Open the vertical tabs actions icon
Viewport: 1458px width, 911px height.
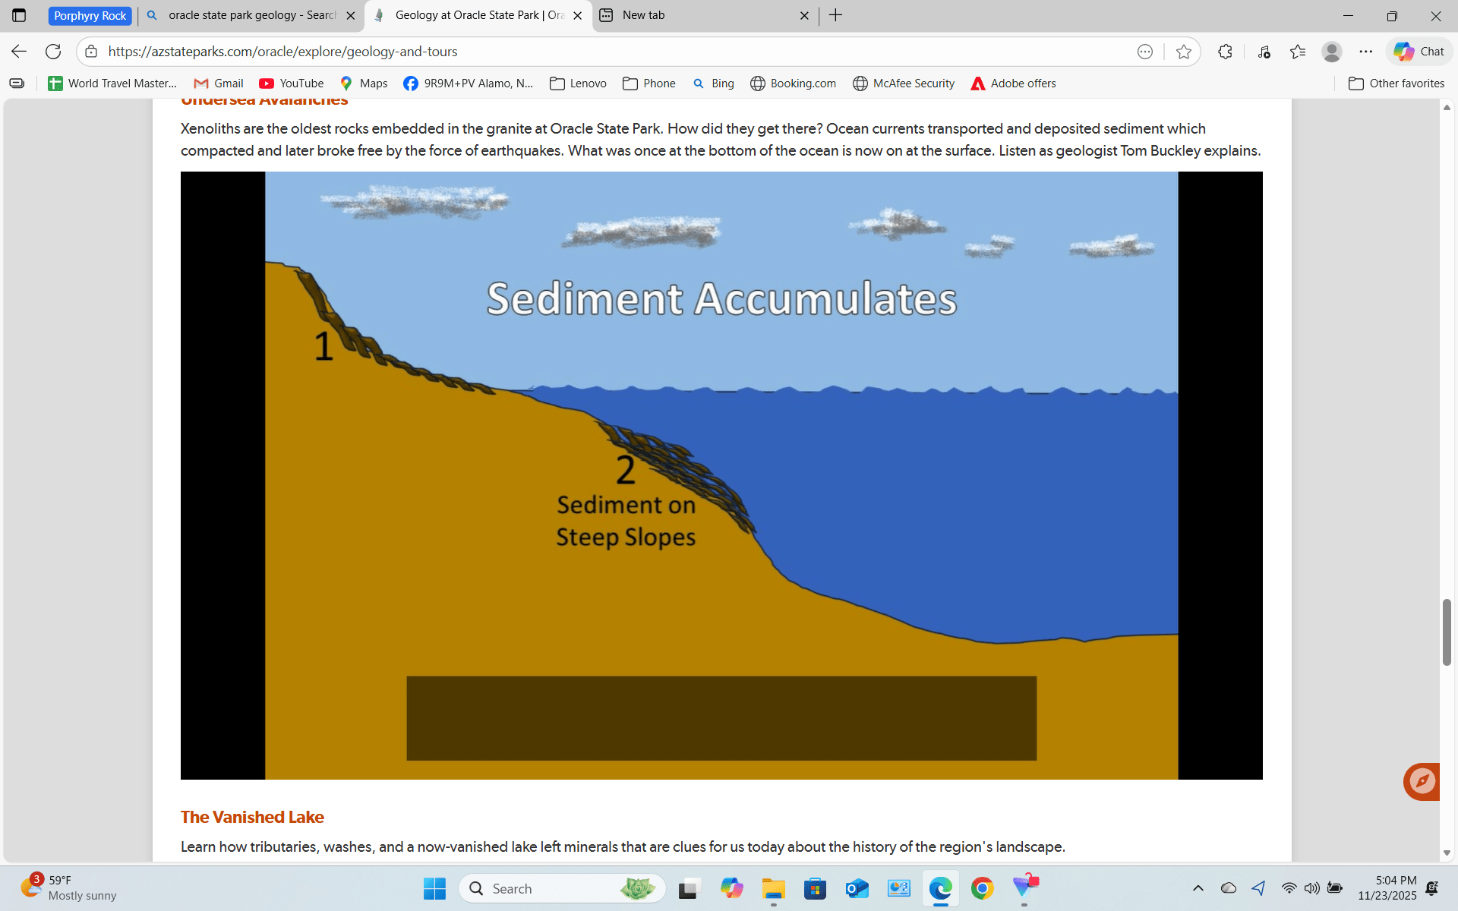point(19,15)
